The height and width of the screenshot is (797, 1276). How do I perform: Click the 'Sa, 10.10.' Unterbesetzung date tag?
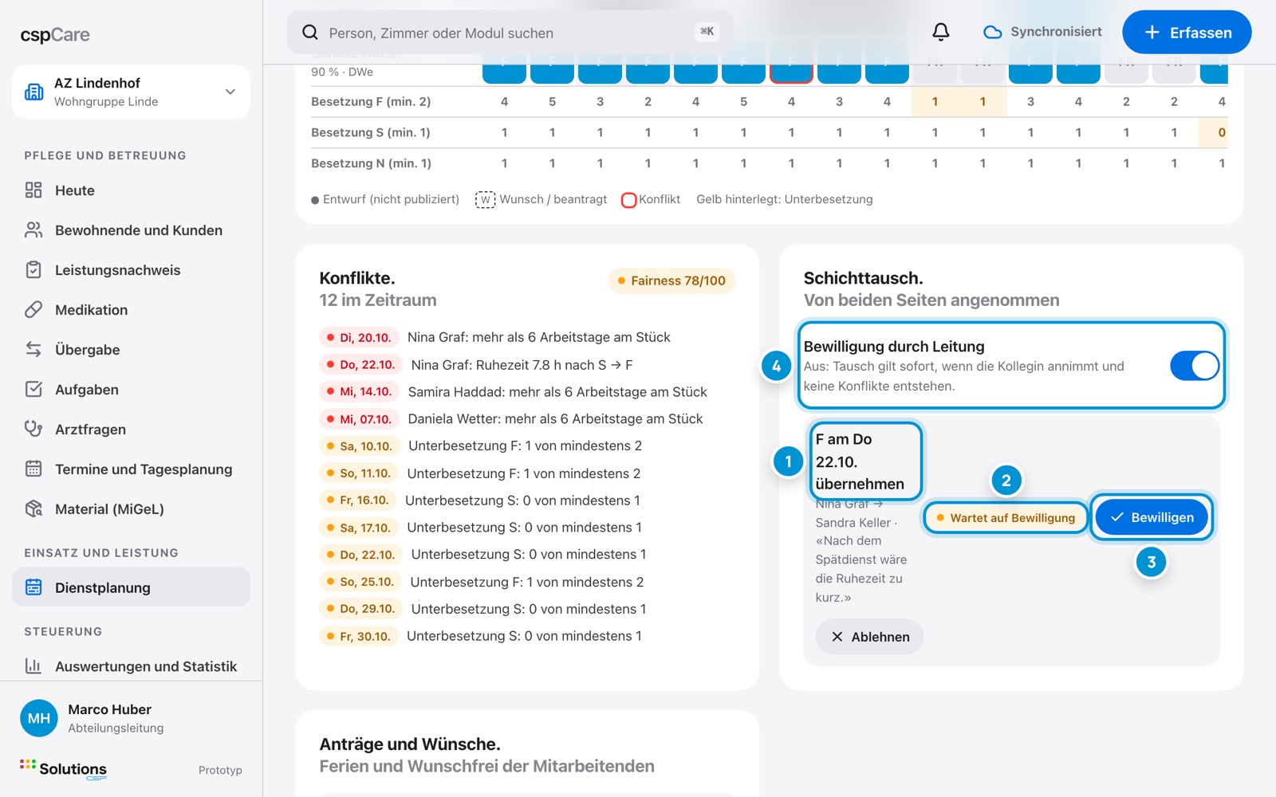coord(359,446)
